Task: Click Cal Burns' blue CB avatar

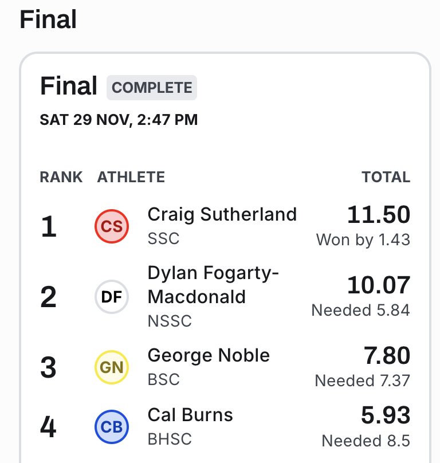Action: coord(112,427)
